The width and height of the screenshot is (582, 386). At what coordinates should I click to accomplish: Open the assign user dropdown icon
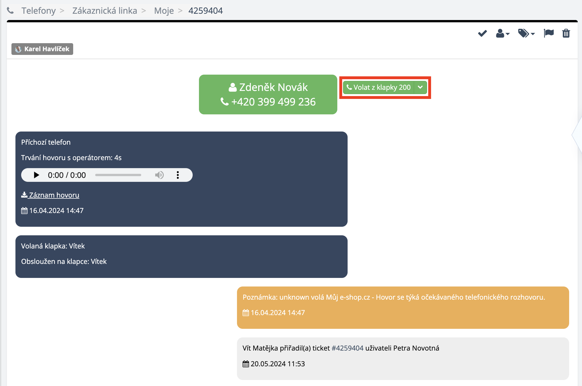coord(502,33)
